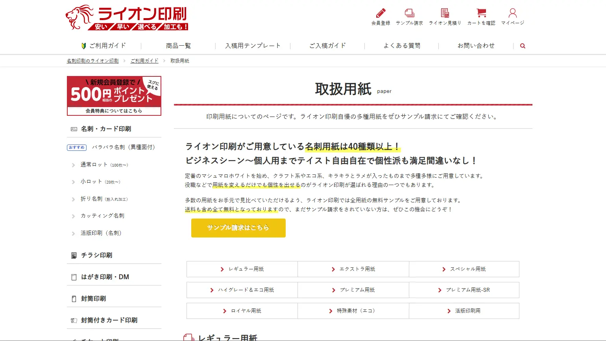This screenshot has height=341, width=606.
Task: Click the 取扱用紙 breadcrumb text
Action: [x=180, y=61]
